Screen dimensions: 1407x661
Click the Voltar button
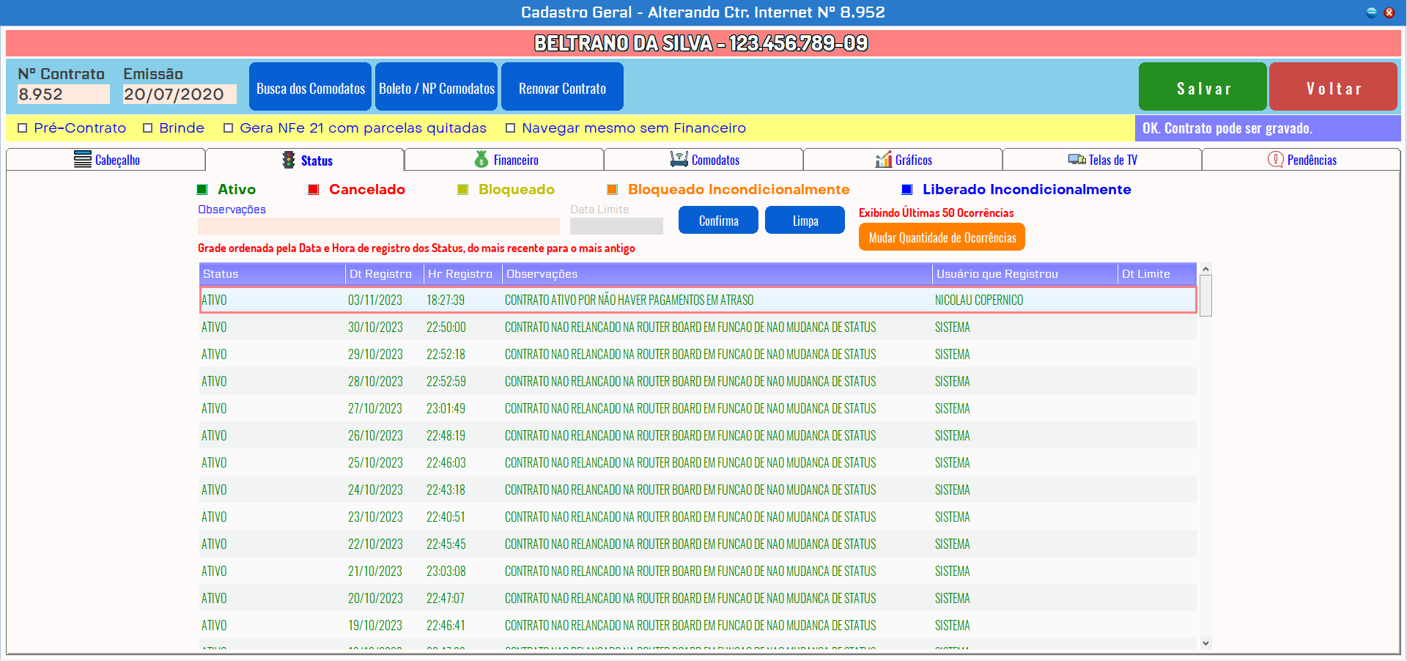point(1333,87)
